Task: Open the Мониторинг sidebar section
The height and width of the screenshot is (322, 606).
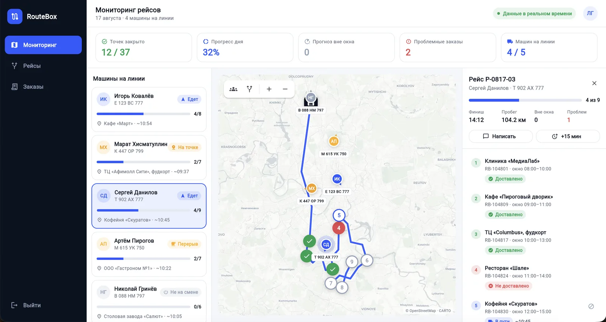Action: (x=43, y=45)
